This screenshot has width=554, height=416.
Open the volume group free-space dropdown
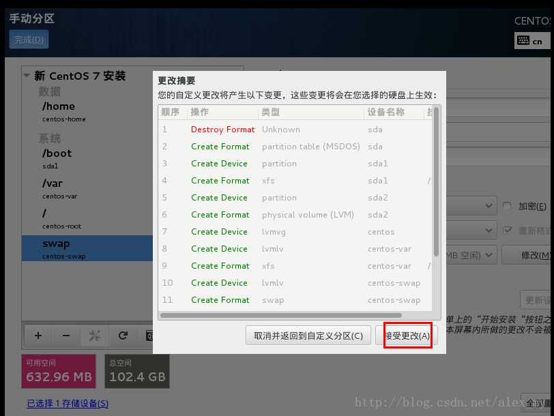471,254
